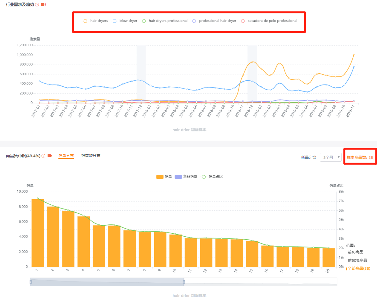Toggle 'hair dryers professional' legend entry
377x301 pixels.
[x=164, y=21]
